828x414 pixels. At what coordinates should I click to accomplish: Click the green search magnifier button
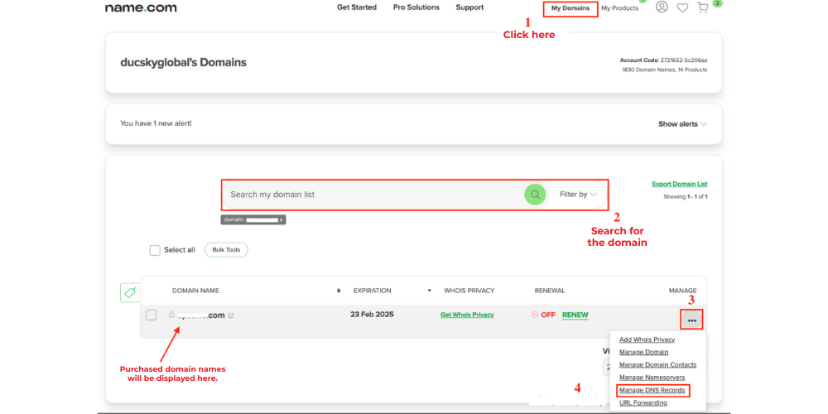tap(535, 195)
